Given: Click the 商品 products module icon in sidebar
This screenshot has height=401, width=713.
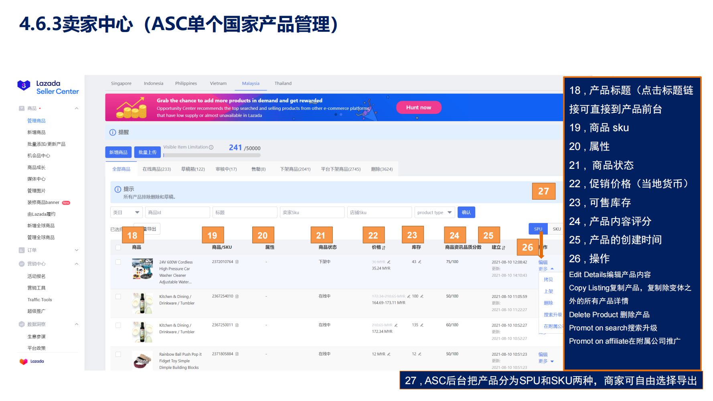Looking at the screenshot, I should pyautogui.click(x=22, y=108).
